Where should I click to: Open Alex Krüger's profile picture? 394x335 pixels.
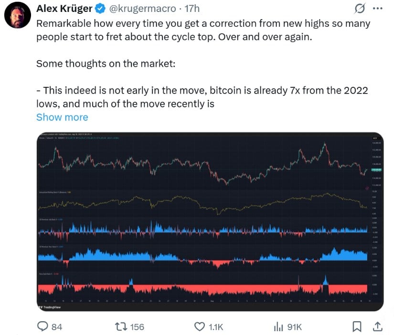coord(18,15)
